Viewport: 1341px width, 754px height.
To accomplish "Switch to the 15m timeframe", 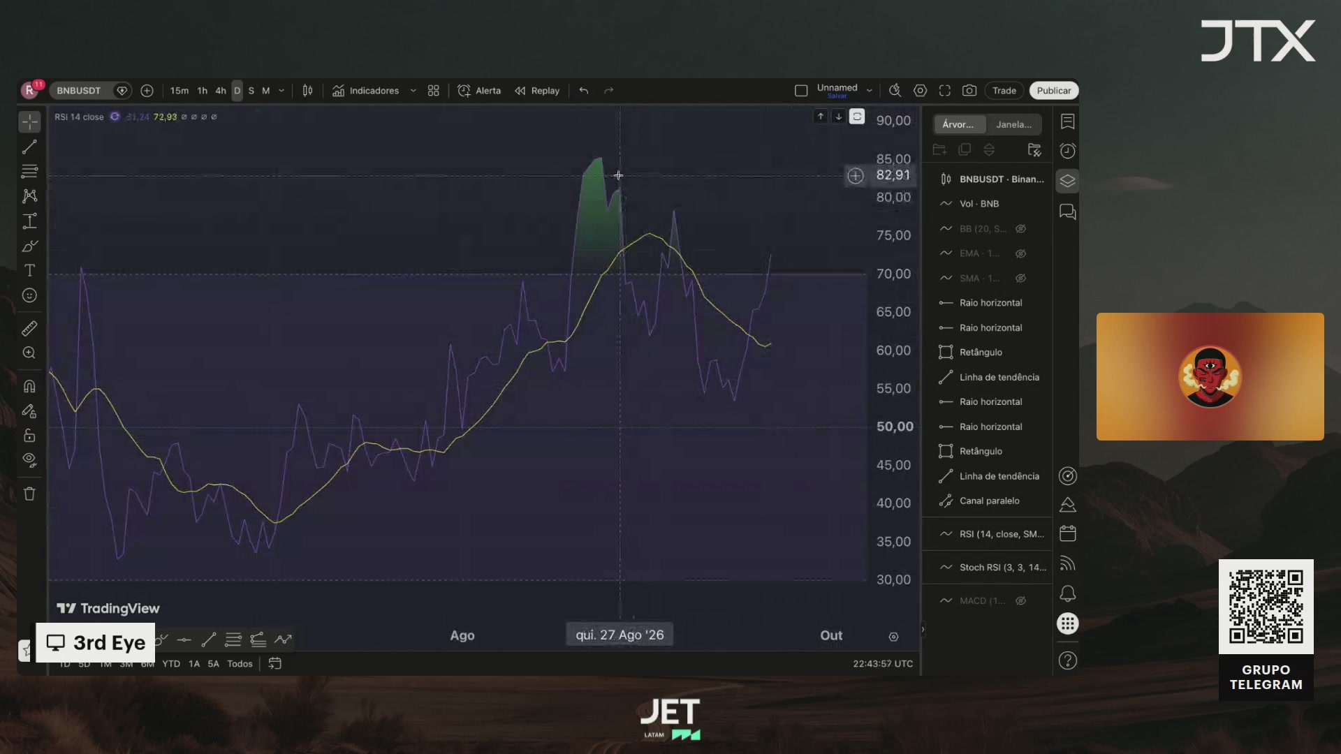I will click(x=179, y=91).
